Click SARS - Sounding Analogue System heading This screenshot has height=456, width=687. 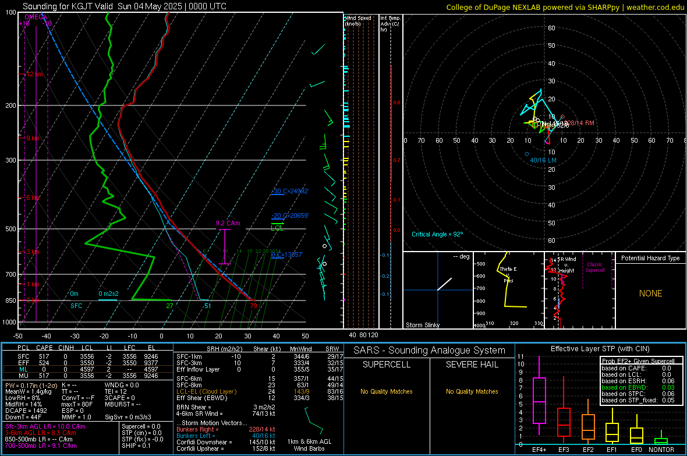(430, 351)
